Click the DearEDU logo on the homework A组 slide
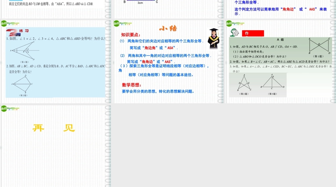The image size is (336, 187). [235, 24]
